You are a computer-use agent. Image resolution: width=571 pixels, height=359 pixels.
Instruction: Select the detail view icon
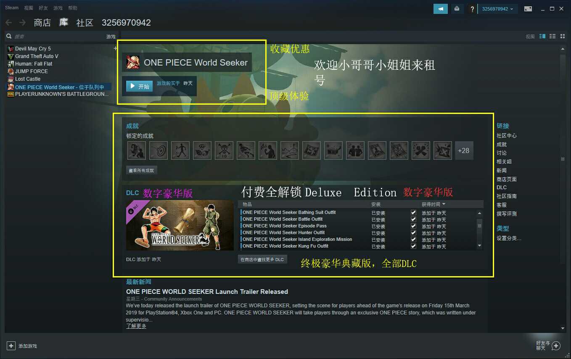[542, 36]
